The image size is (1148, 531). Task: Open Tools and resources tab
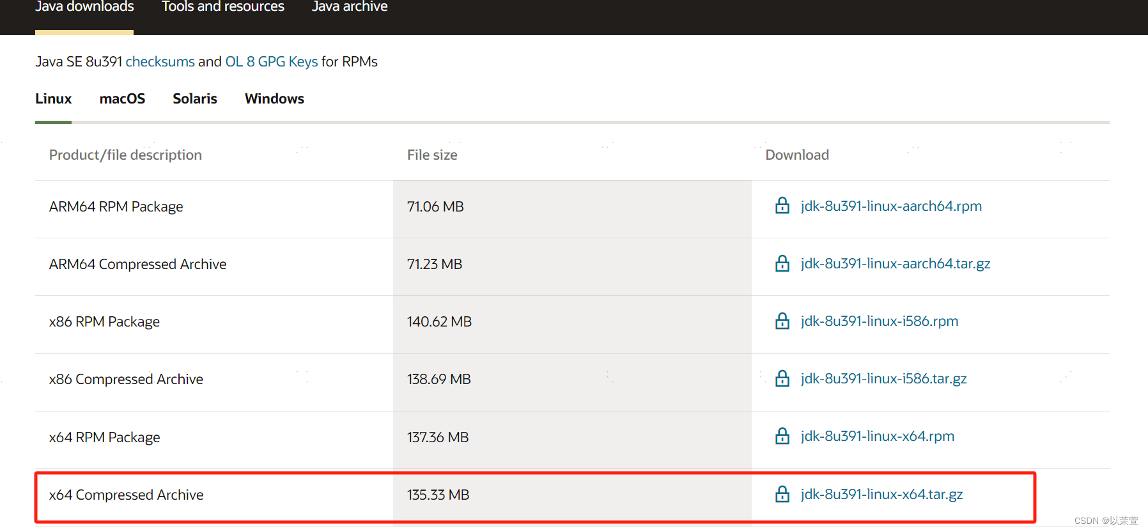coord(223,7)
